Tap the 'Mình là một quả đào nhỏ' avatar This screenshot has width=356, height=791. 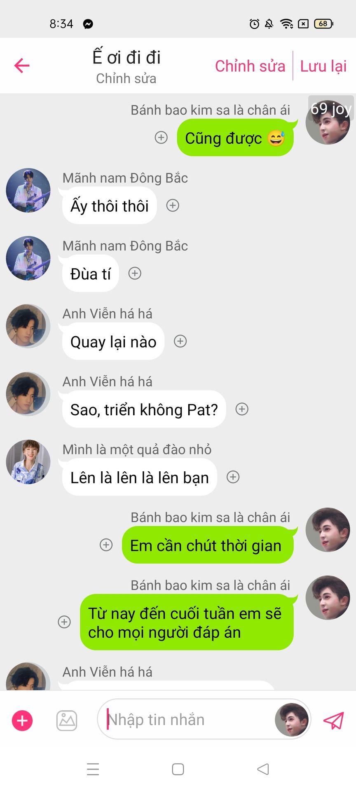[x=28, y=462]
